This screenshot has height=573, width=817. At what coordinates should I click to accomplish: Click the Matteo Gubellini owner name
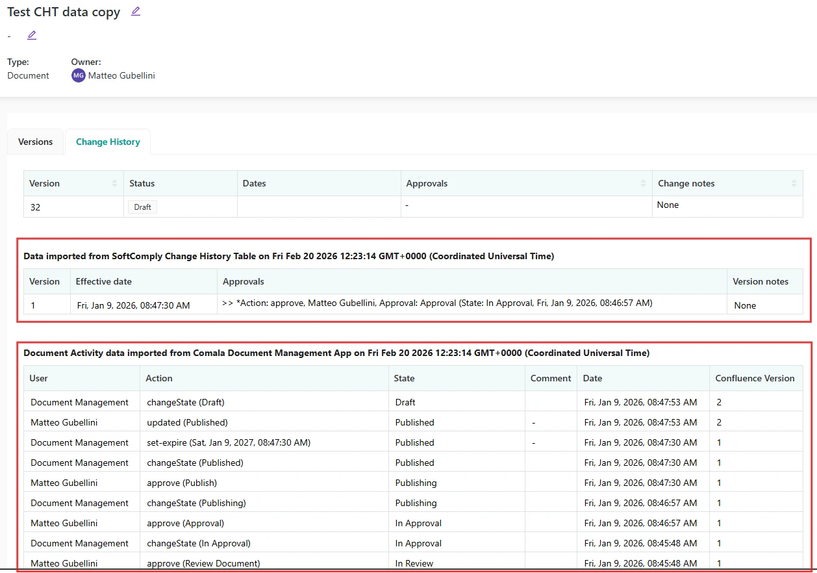click(121, 75)
